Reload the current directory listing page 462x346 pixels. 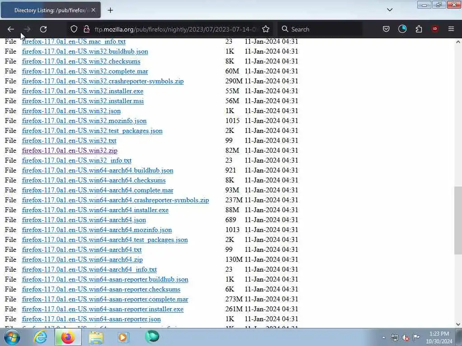43,29
